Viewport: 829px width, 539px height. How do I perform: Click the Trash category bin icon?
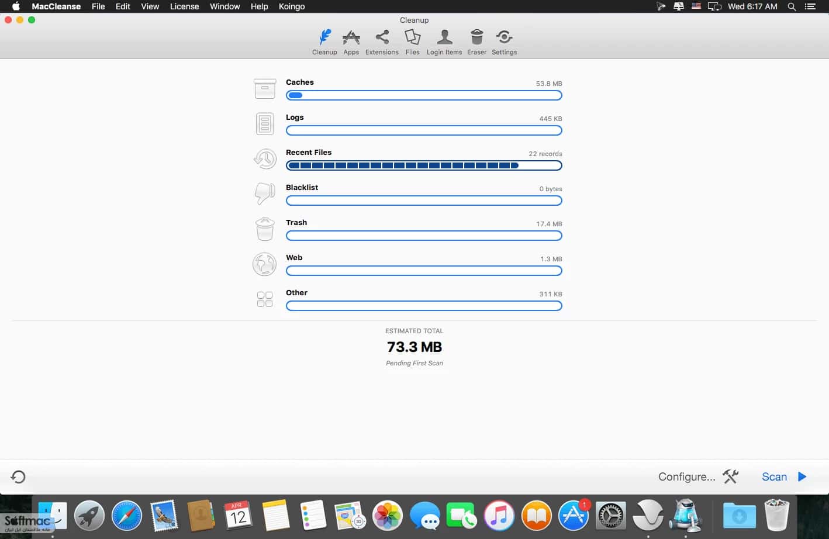[x=265, y=229]
